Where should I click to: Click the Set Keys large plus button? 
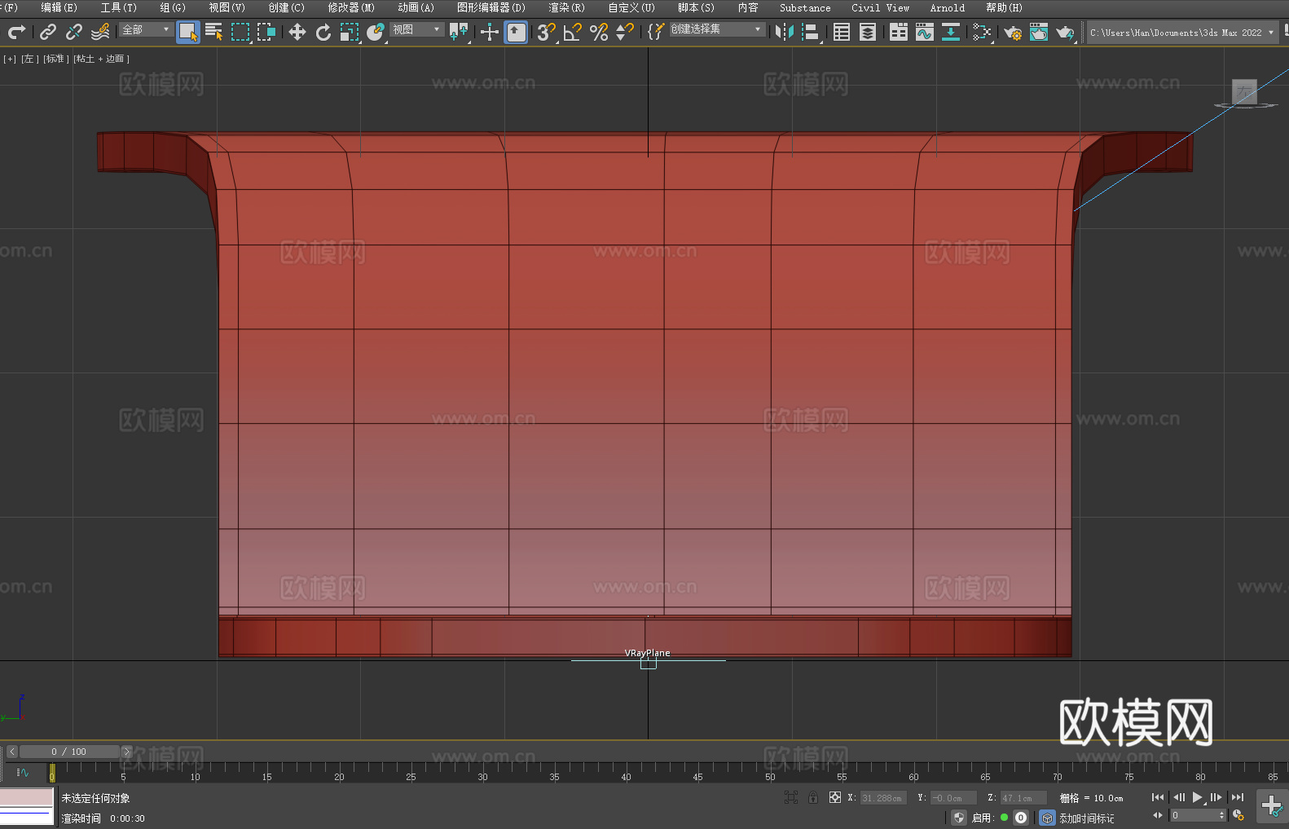pyautogui.click(x=1272, y=806)
